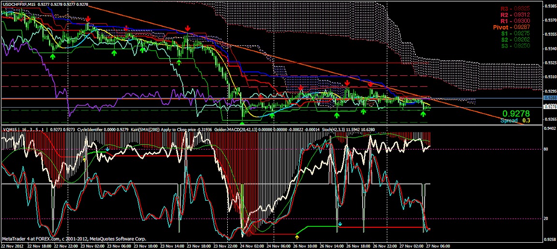Viewport: 557px width, 249px height.
Task: Click the VQM15 indicator label
Action: coord(11,130)
